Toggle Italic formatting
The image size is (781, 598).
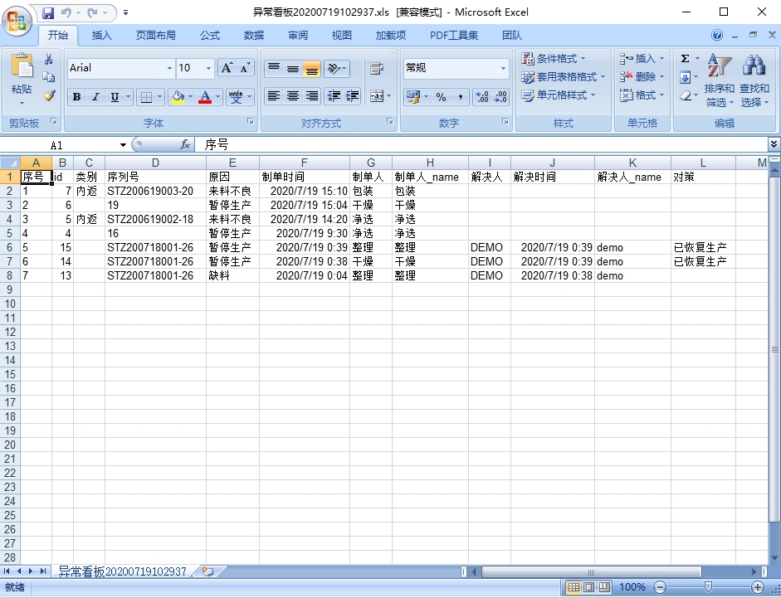point(95,97)
